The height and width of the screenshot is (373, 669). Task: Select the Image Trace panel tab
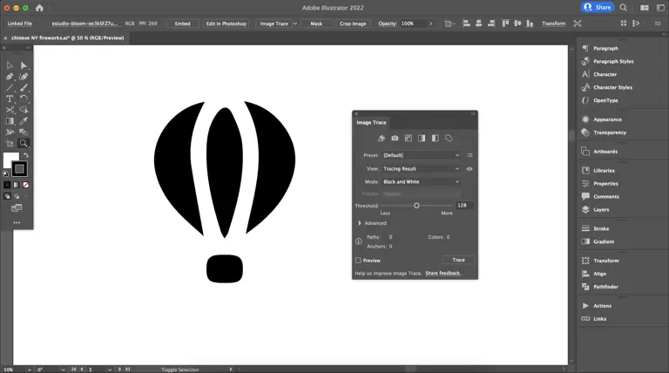[x=371, y=123]
